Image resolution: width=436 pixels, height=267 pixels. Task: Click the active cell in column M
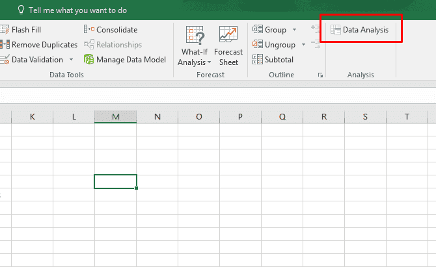[x=115, y=181]
